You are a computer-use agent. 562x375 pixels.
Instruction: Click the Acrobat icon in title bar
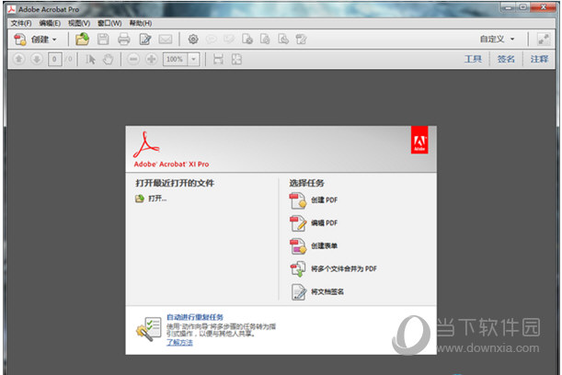pyautogui.click(x=11, y=9)
